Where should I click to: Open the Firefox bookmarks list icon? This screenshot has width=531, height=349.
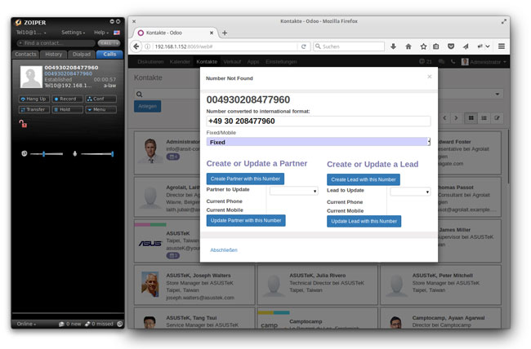(x=436, y=46)
